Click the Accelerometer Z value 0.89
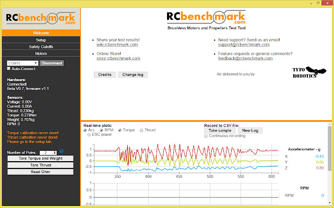Image resolution: width=334 pixels, height=208 pixels. click(320, 168)
